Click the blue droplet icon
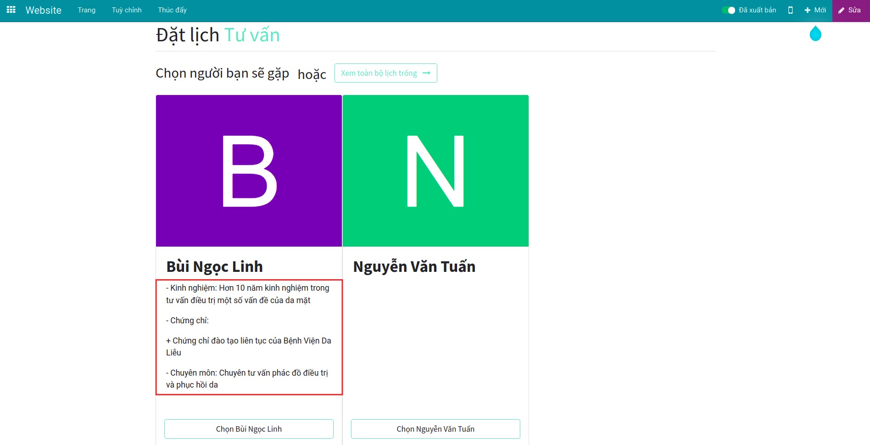Screen dimensions: 870x445 pos(815,34)
